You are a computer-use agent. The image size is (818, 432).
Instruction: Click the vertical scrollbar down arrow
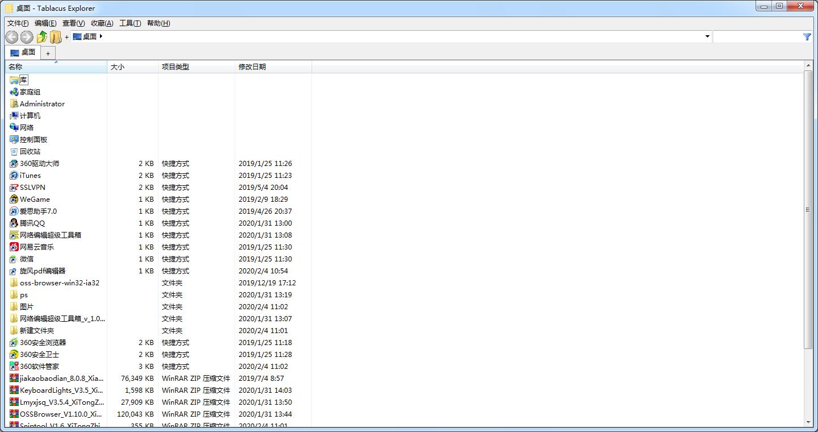coord(808,422)
